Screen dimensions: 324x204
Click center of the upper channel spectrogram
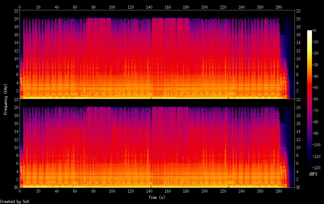pos(157,55)
